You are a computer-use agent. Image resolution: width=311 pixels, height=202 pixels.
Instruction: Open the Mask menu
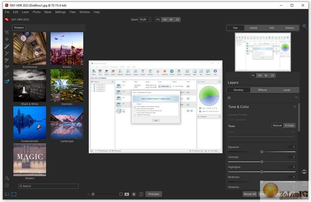tap(48, 12)
